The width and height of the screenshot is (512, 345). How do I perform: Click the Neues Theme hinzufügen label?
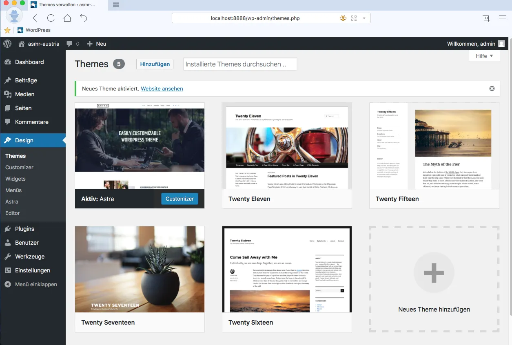pyautogui.click(x=434, y=310)
